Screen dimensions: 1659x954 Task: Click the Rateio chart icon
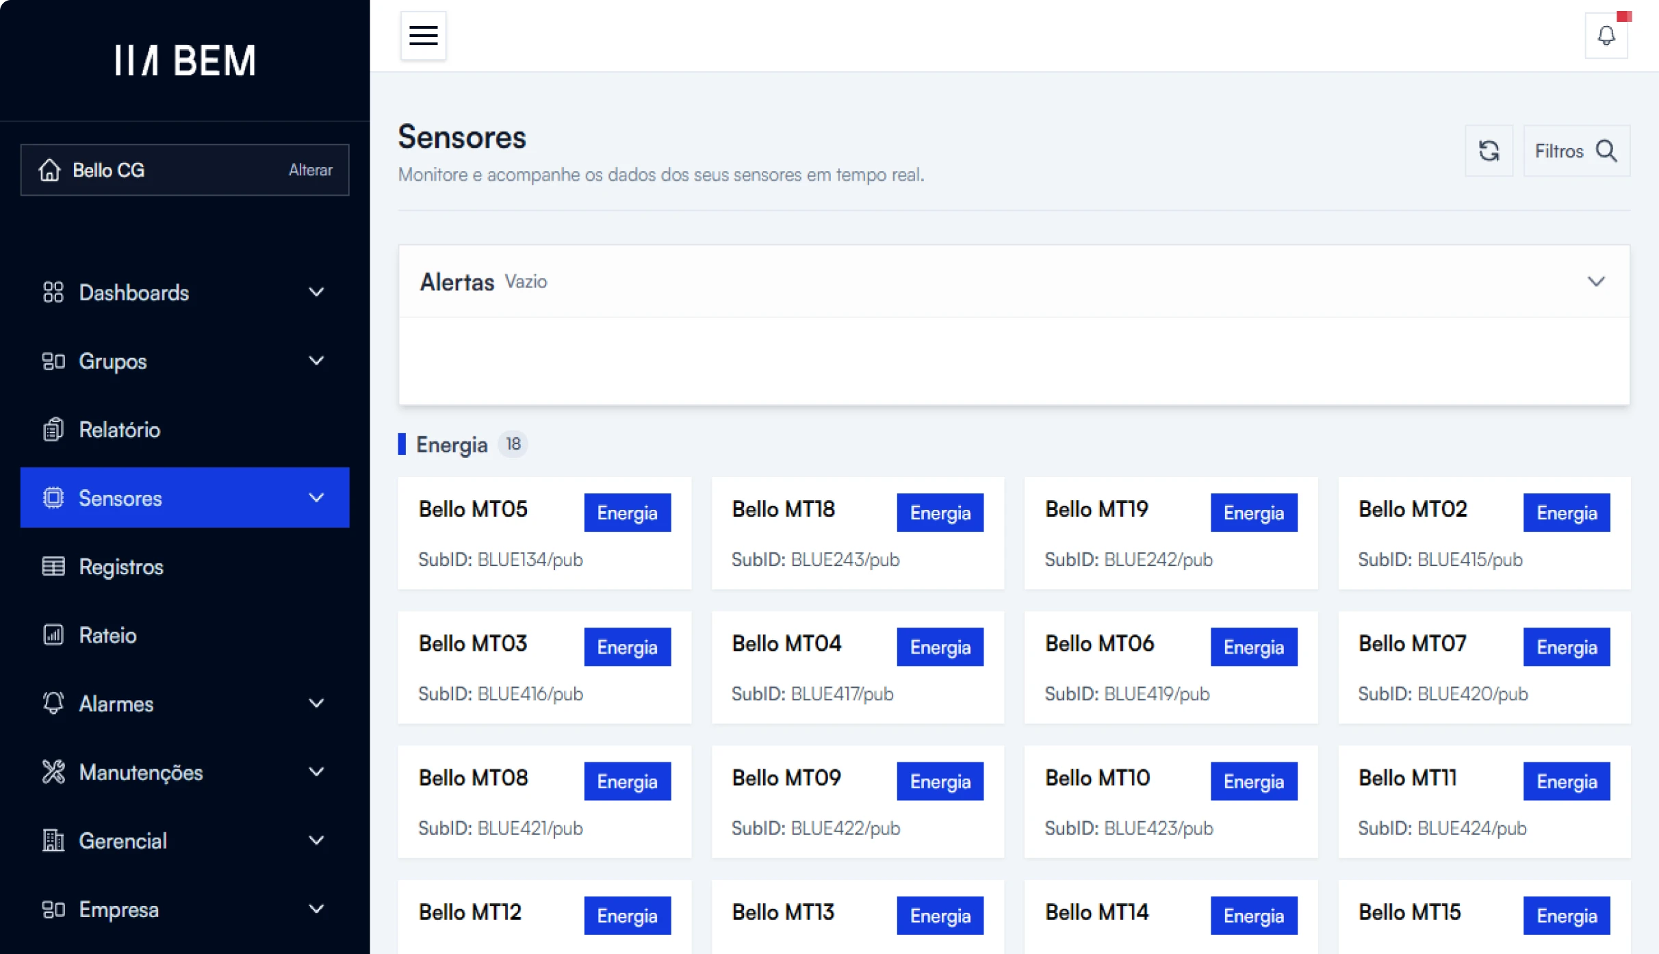tap(53, 634)
